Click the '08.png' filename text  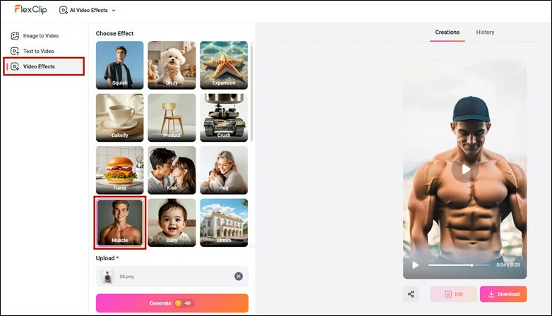click(126, 276)
